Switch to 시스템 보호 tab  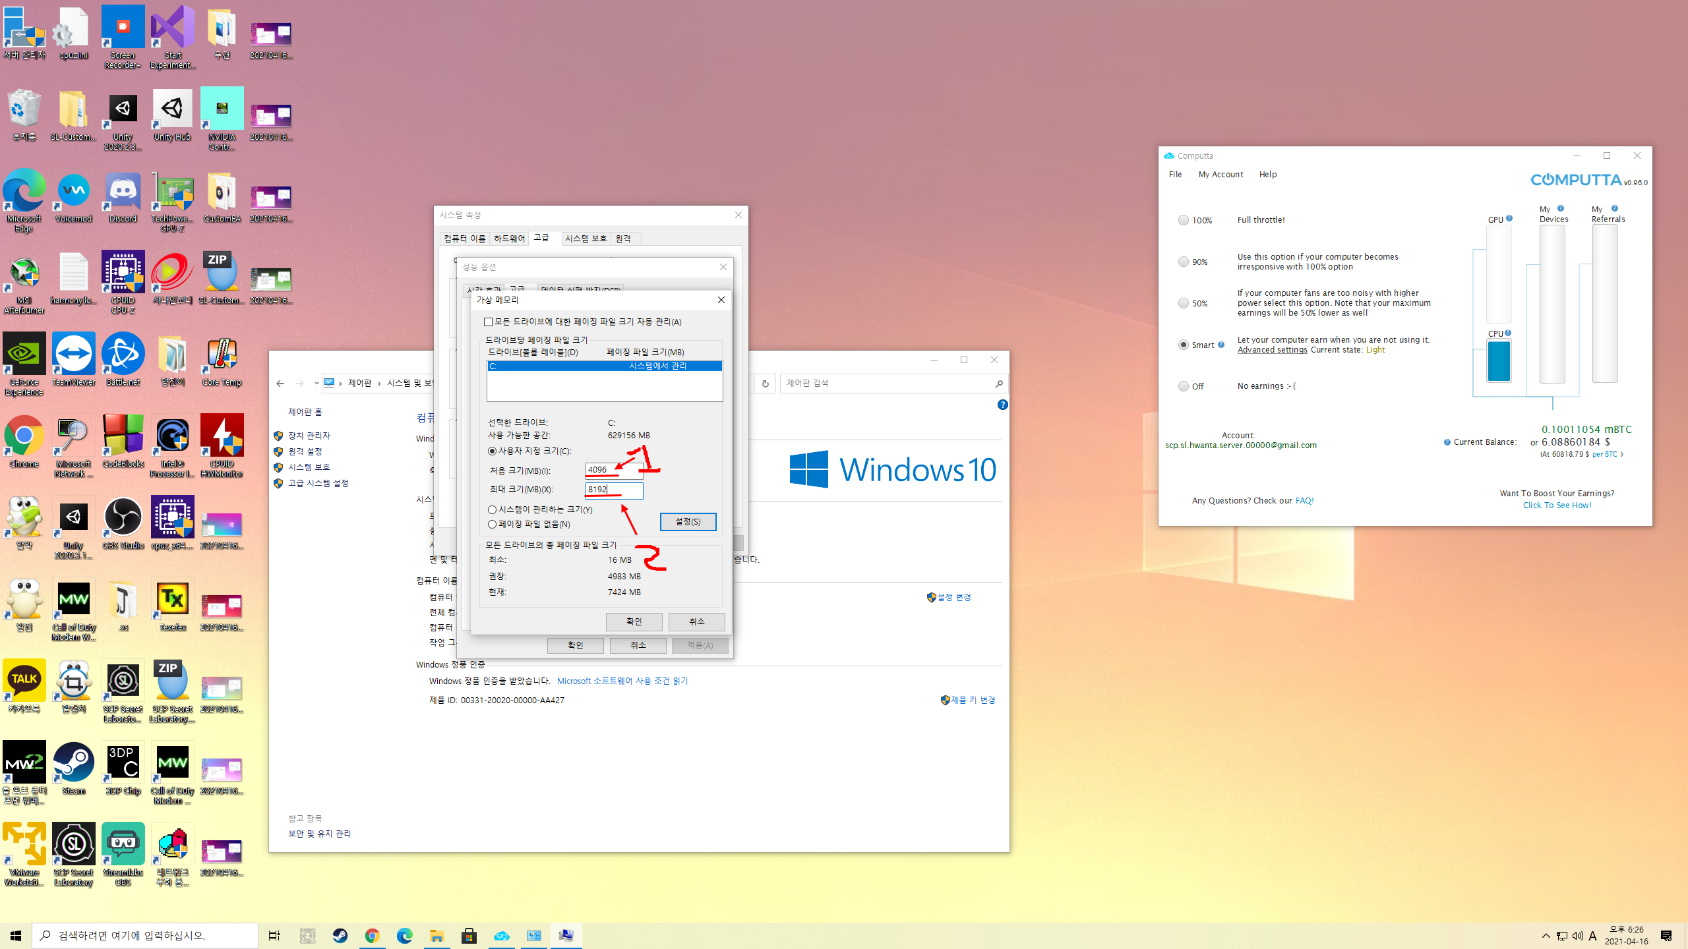click(586, 239)
